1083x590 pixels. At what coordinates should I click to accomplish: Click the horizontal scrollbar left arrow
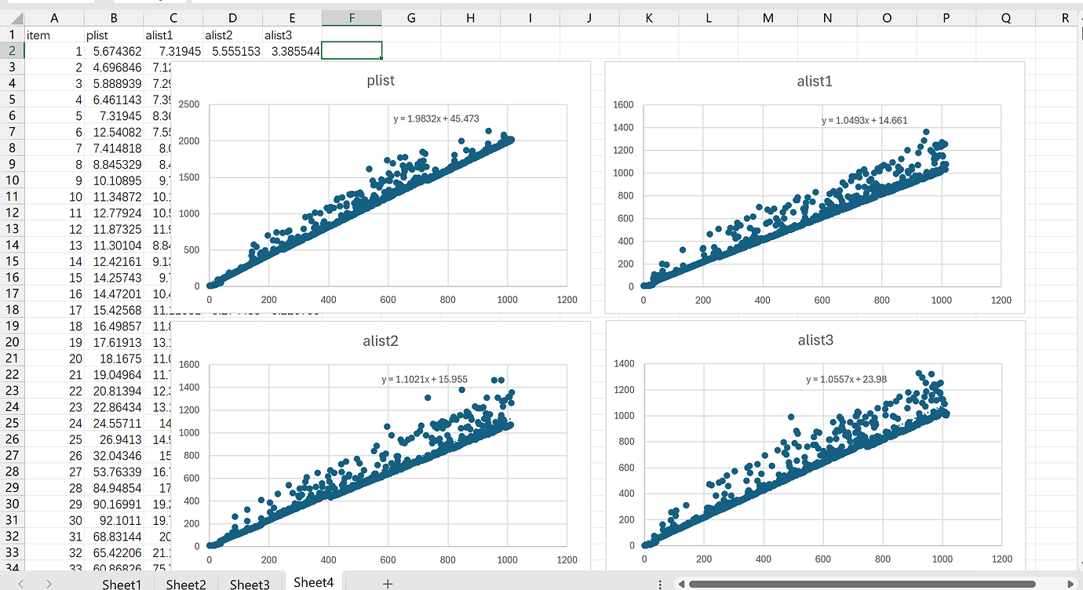tap(681, 583)
